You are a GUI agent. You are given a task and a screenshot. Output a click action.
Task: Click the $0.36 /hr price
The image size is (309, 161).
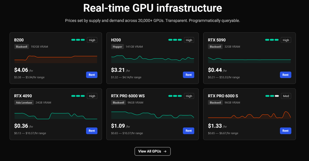[24, 126]
